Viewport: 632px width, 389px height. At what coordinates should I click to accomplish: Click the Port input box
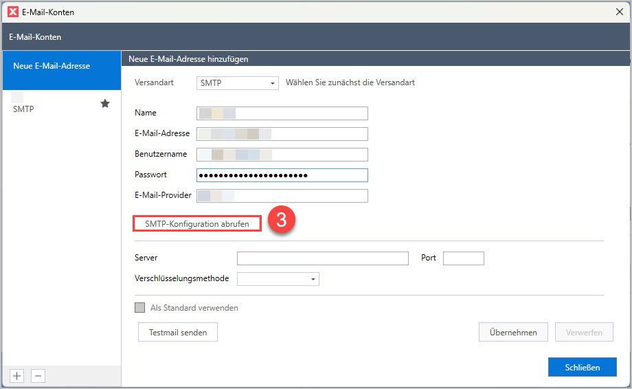pos(463,258)
